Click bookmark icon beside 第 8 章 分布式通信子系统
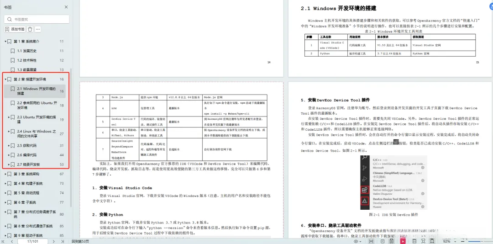The image size is (493, 244). click(x=10, y=226)
